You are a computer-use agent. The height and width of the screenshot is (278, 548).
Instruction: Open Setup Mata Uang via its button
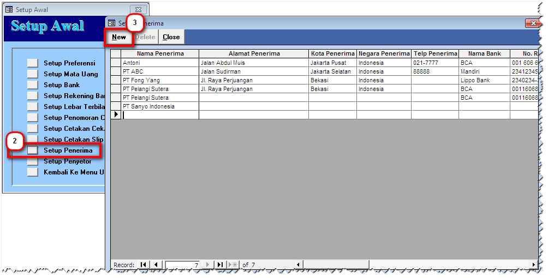(33, 74)
